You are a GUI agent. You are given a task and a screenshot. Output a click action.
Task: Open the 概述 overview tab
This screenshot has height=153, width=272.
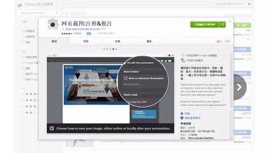[54, 41]
